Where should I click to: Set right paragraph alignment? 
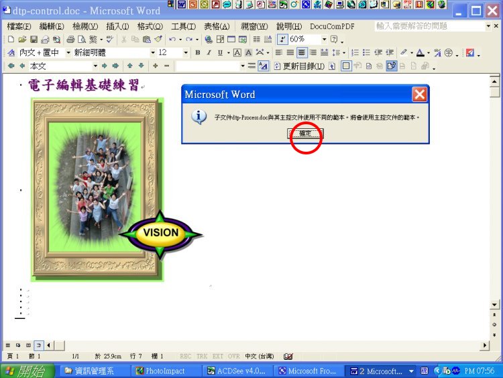(x=313, y=52)
